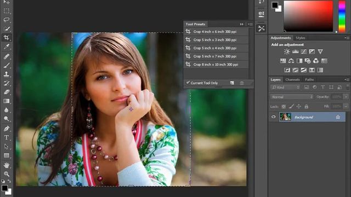Image resolution: width=351 pixels, height=197 pixels.
Task: Open Tool Presets panel options menu
Action: point(250,24)
